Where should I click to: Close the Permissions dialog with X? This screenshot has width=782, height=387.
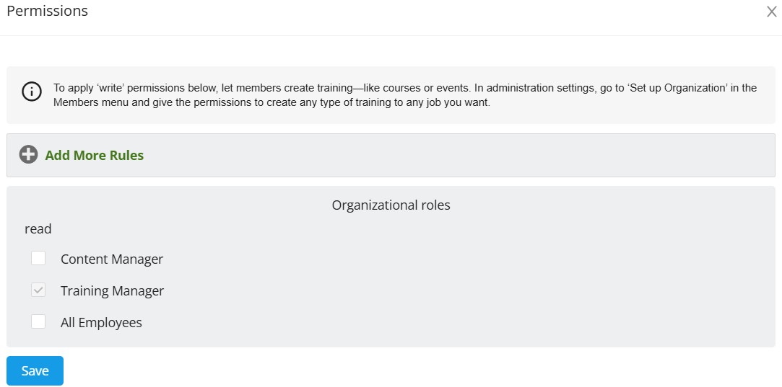coord(771,12)
